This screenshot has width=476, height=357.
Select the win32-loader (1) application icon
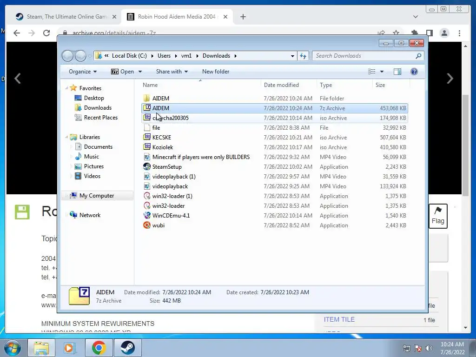pyautogui.click(x=147, y=196)
